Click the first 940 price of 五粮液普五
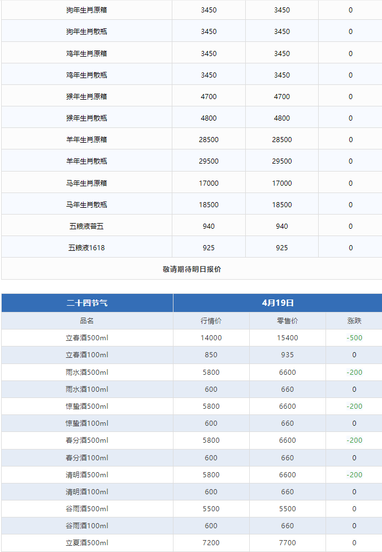The image size is (382, 552). (x=209, y=226)
